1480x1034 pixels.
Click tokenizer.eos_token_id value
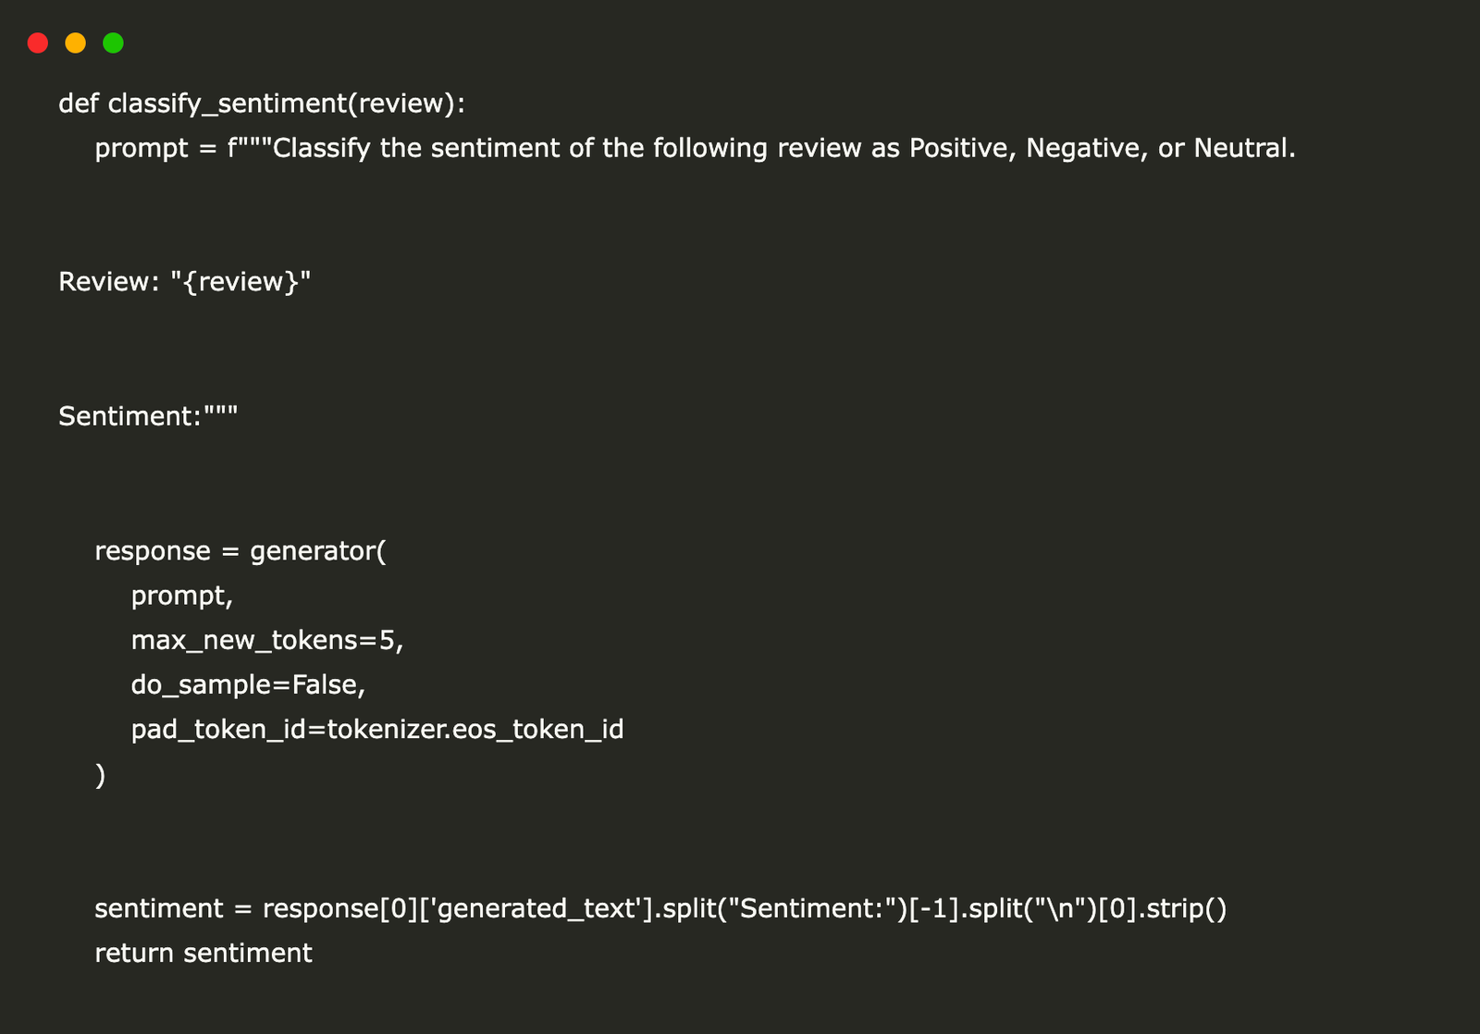pos(475,730)
